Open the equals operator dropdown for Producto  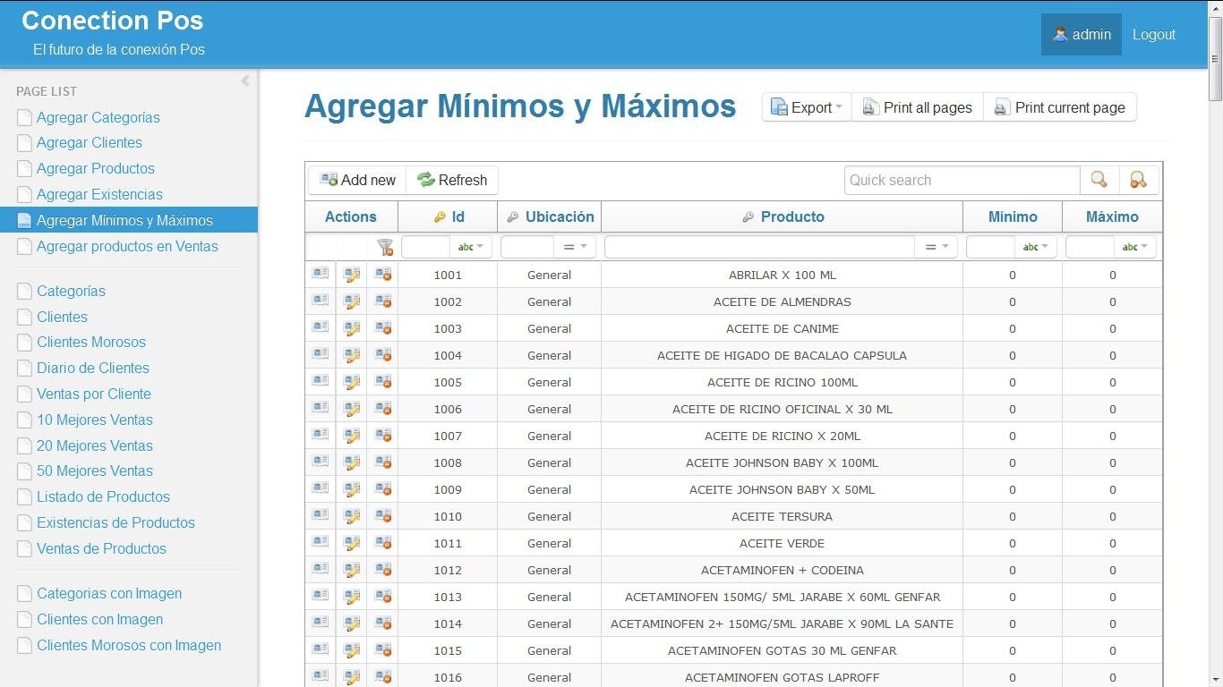[936, 246]
